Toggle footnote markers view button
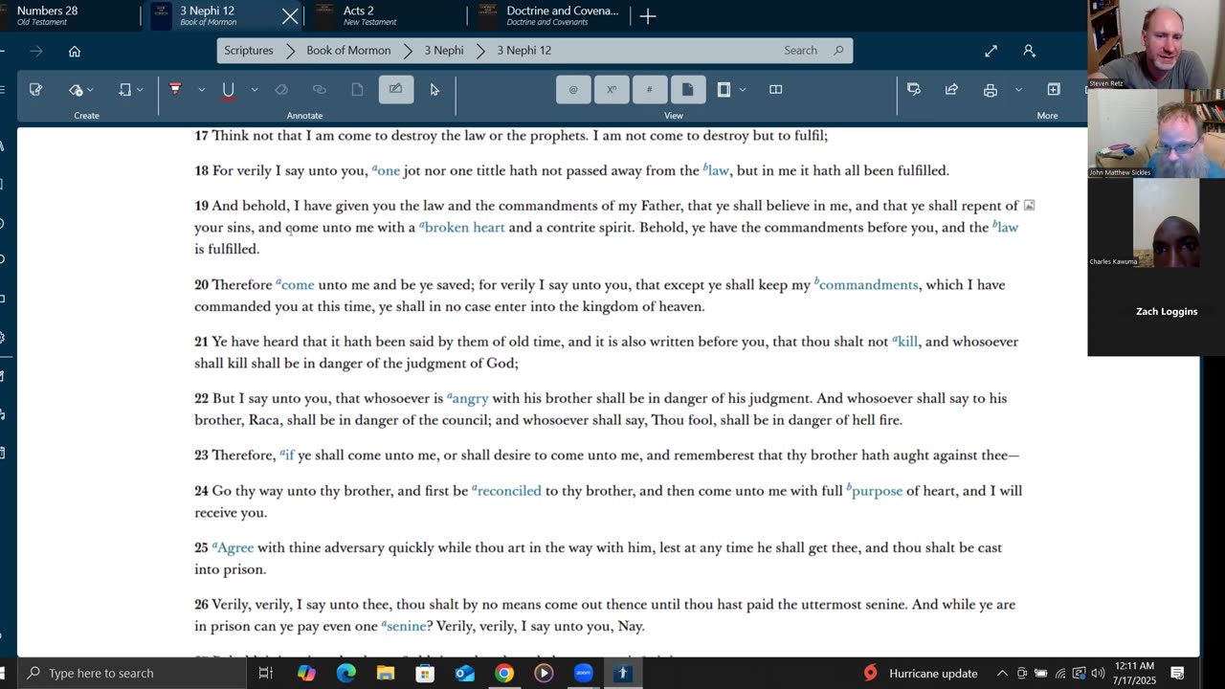Screen dimensions: 1225x689 [573, 89]
